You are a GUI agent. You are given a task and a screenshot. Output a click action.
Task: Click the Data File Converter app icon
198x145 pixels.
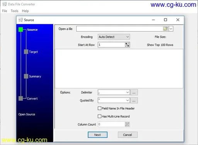[x=5, y=4]
